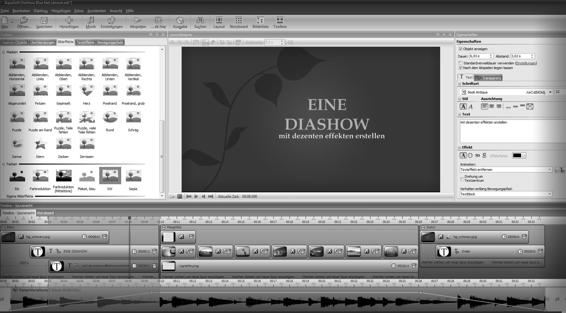The width and height of the screenshot is (566, 313).
Task: Switch to the Texteffekte tab
Action: [x=86, y=42]
